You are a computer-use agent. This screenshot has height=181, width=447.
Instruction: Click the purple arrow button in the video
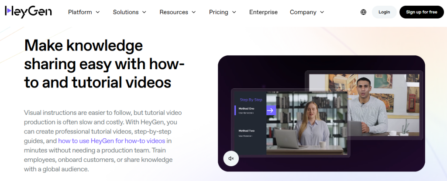[x=271, y=110]
